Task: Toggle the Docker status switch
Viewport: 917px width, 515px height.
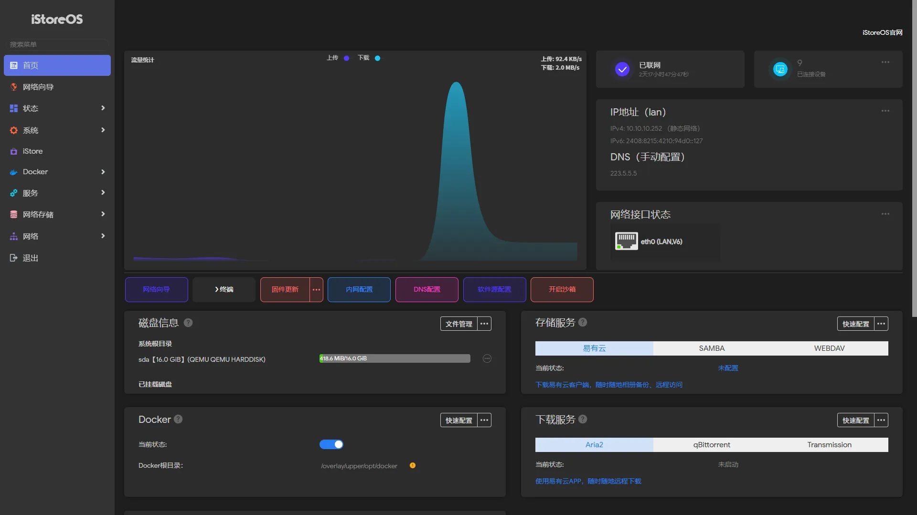Action: (331, 444)
